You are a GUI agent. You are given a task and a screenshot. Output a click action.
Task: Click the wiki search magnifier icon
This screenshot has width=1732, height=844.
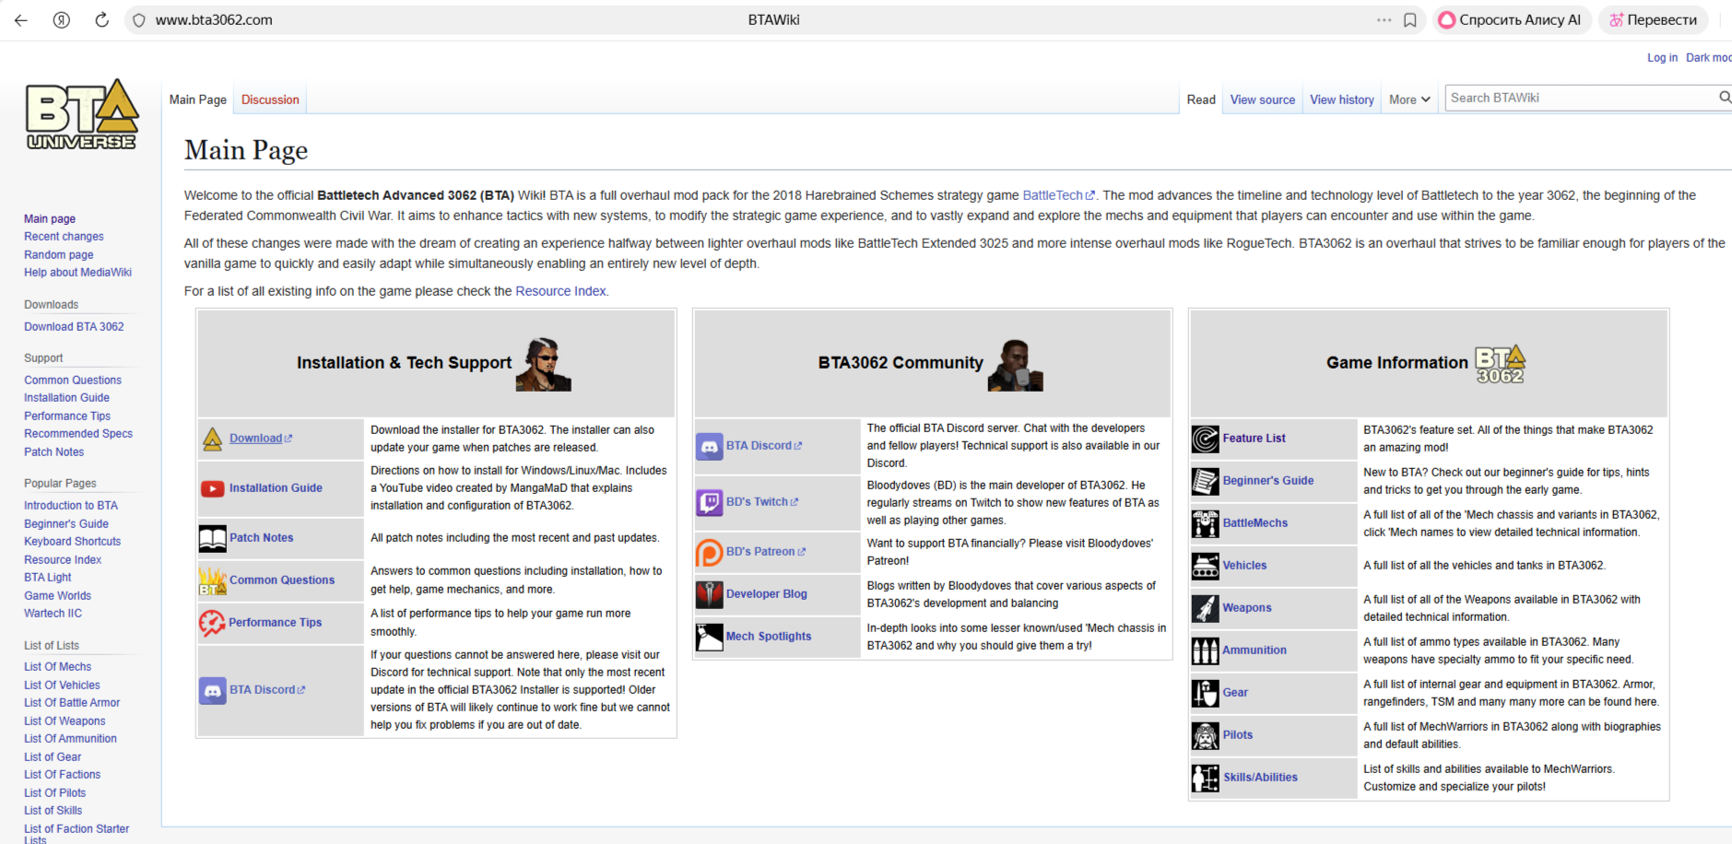[1725, 98]
